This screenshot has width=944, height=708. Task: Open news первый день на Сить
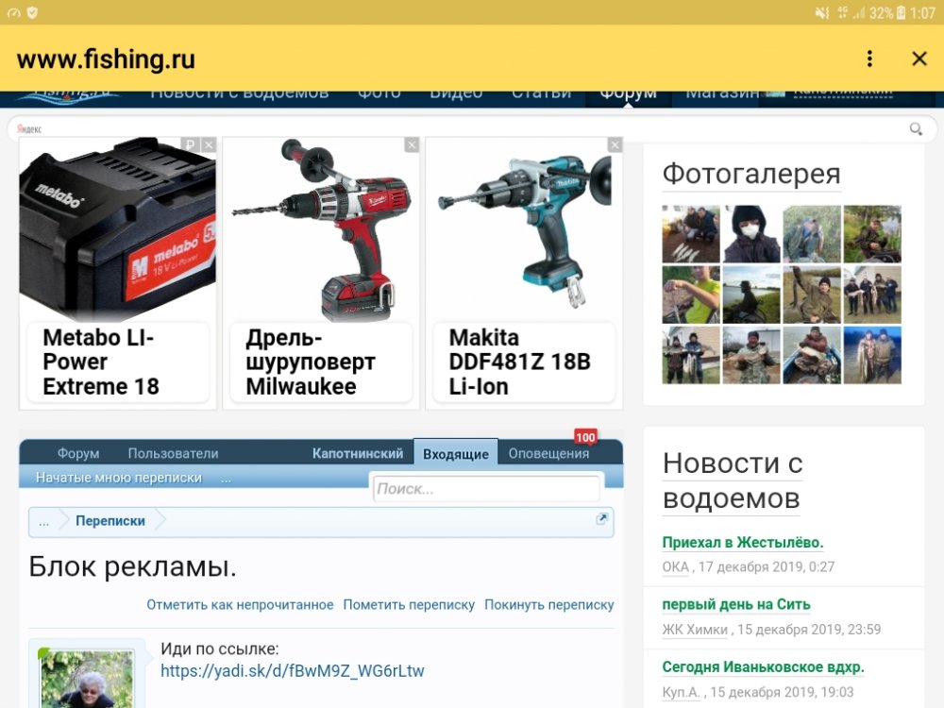735,604
